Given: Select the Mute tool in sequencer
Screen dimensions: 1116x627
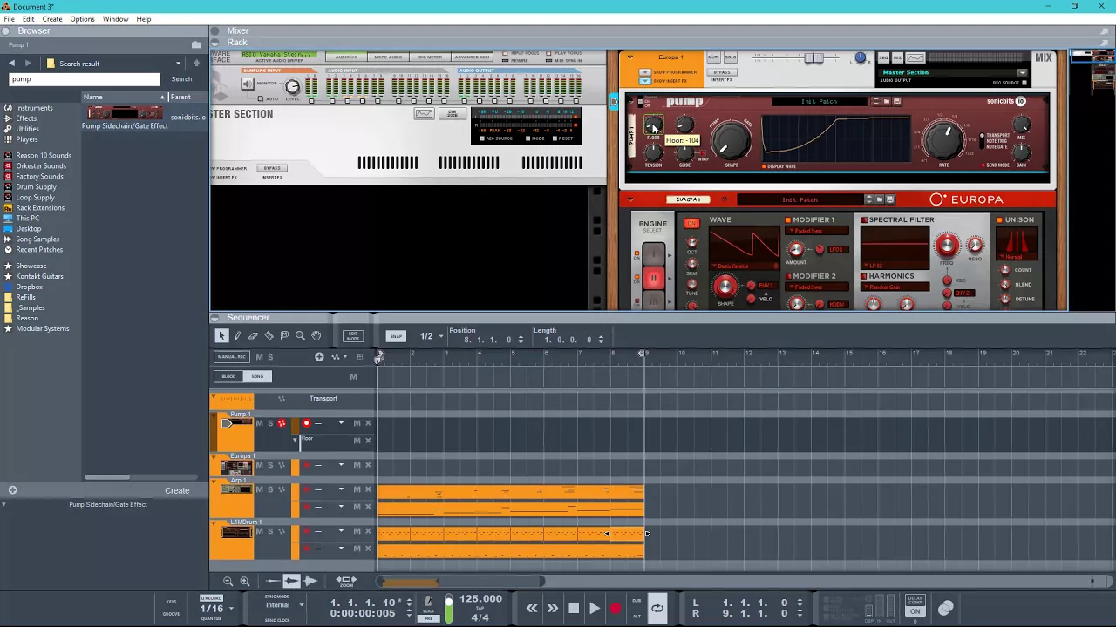Looking at the screenshot, I should [284, 336].
